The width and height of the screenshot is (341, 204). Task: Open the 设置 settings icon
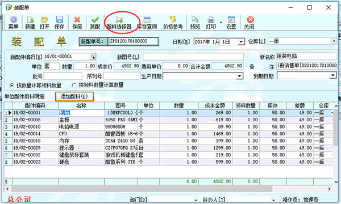pos(231,23)
